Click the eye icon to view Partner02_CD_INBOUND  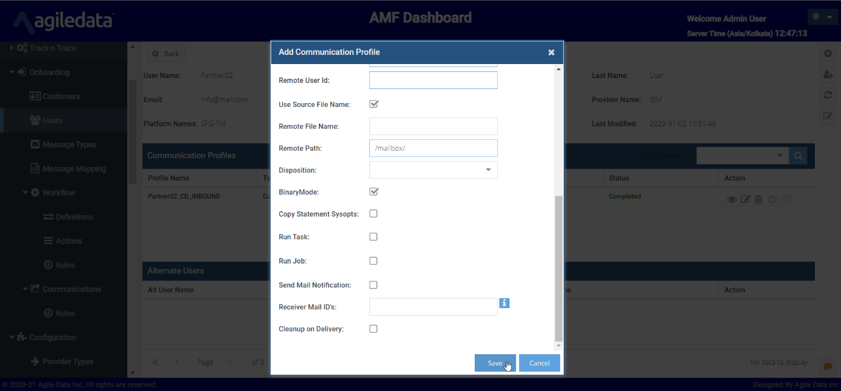(732, 199)
